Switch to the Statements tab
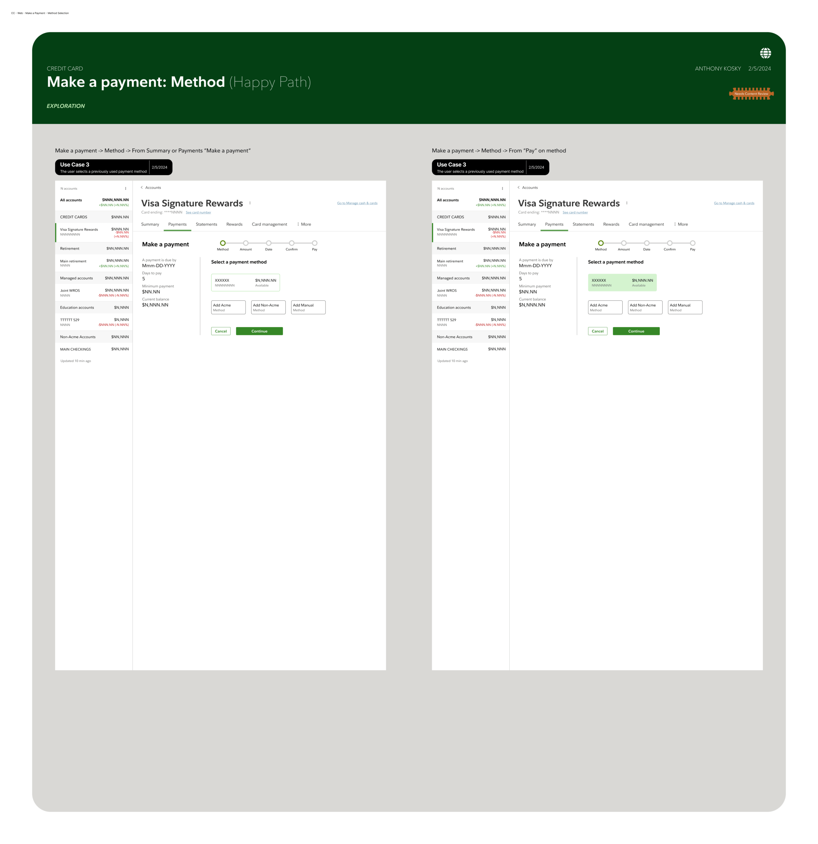Viewport: 818px width, 844px height. tap(206, 224)
